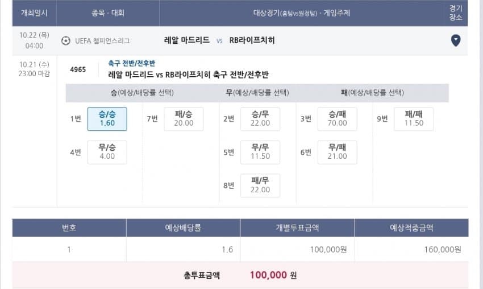Click the 개별투표금액 100,000원 cell
The image size is (483, 289).
pos(297,249)
